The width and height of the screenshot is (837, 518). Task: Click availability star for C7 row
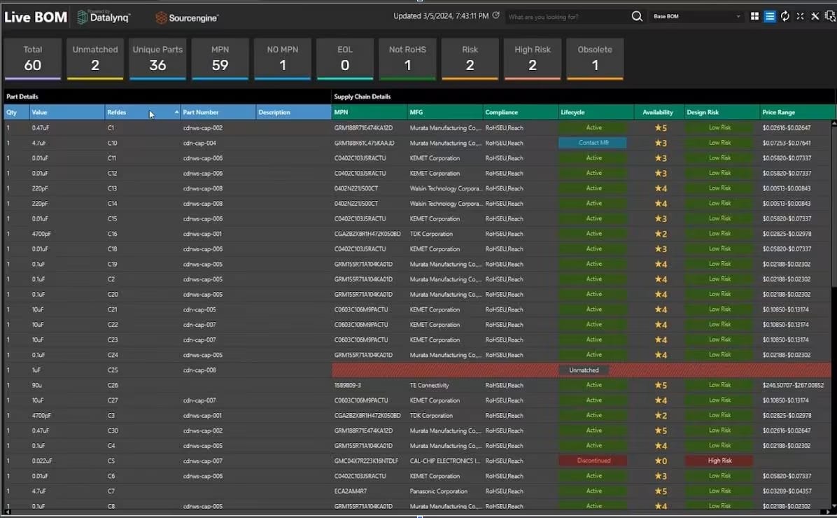coord(661,491)
